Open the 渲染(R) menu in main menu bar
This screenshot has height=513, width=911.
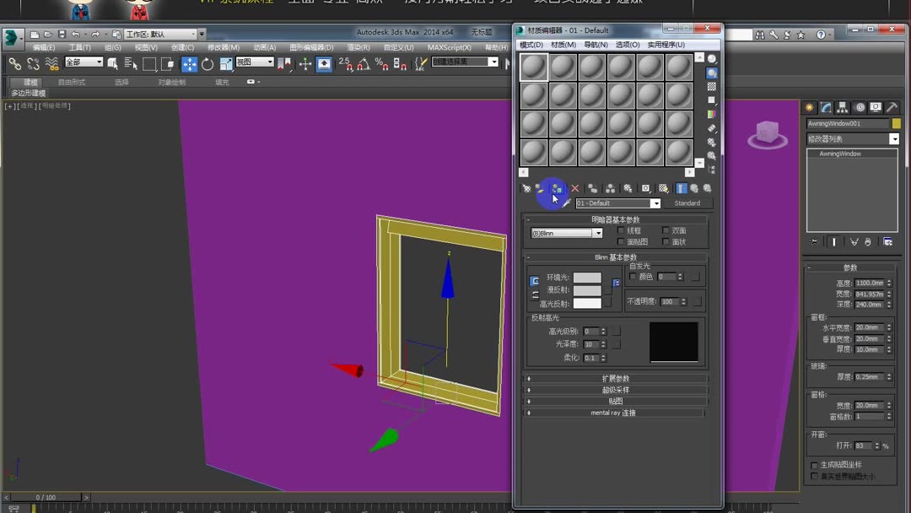[x=358, y=48]
